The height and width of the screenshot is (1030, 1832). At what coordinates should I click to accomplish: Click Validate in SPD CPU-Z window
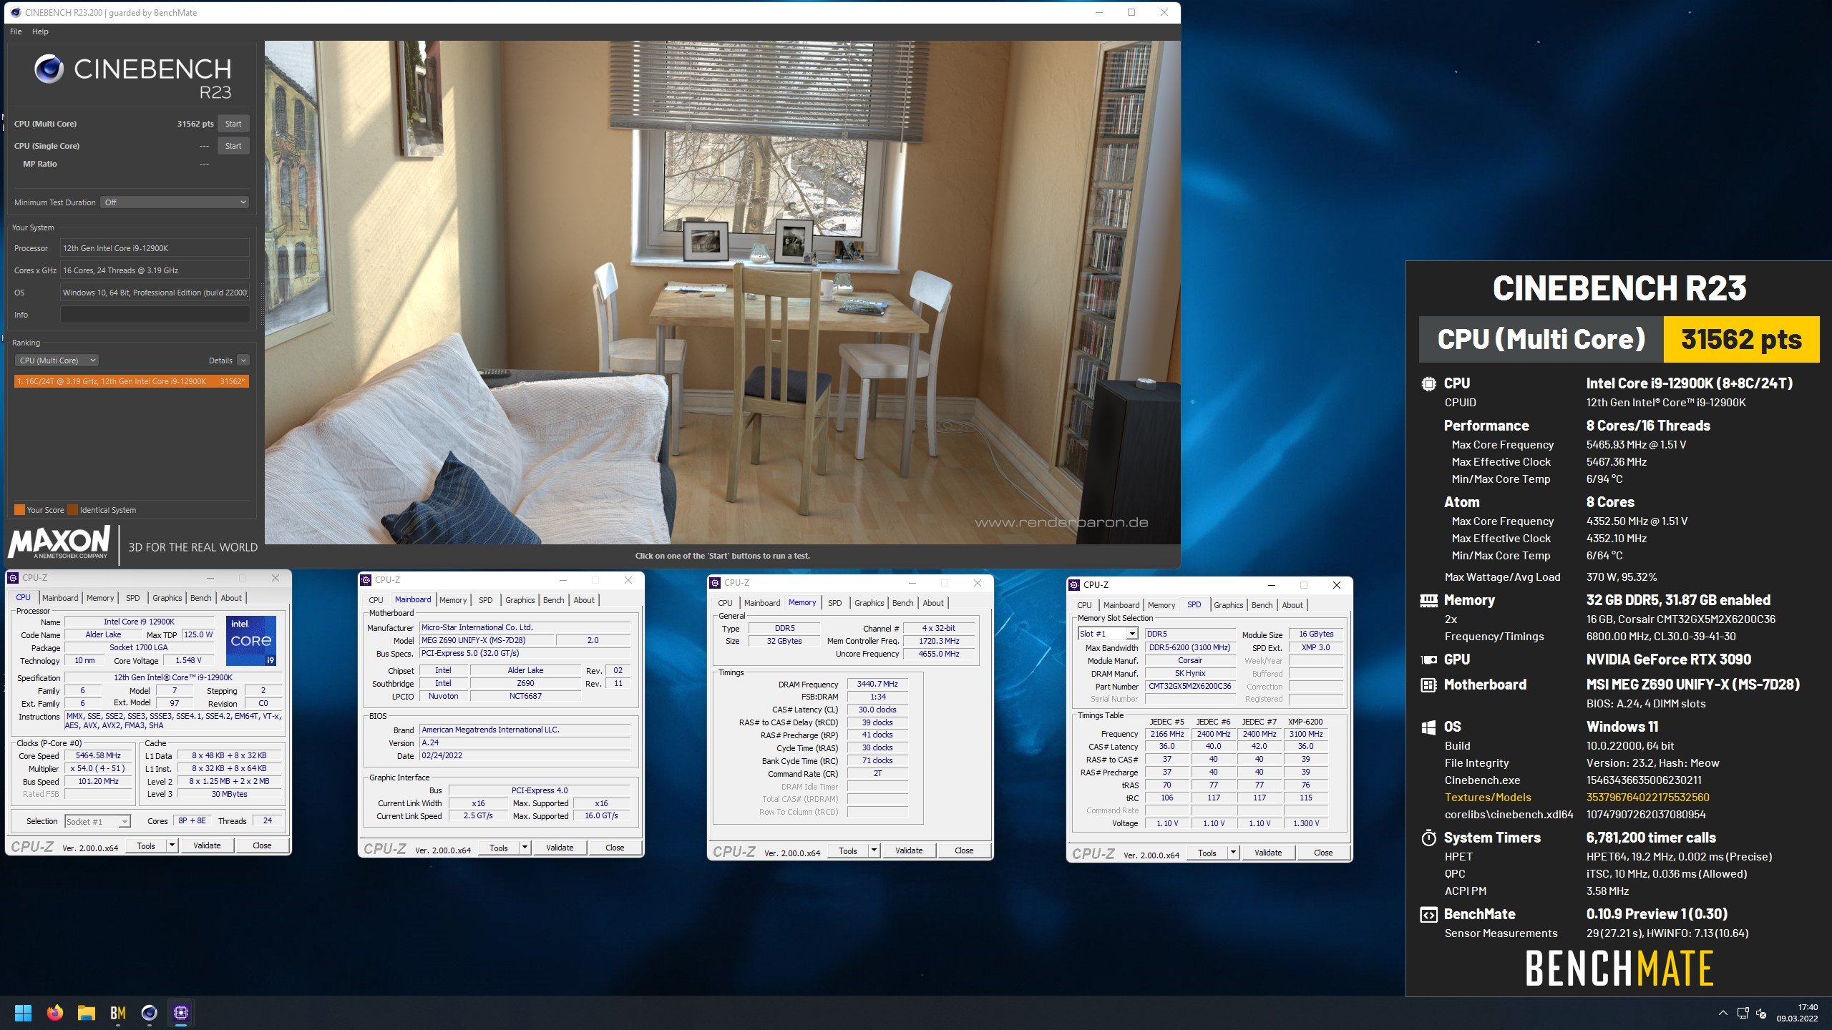point(1268,853)
